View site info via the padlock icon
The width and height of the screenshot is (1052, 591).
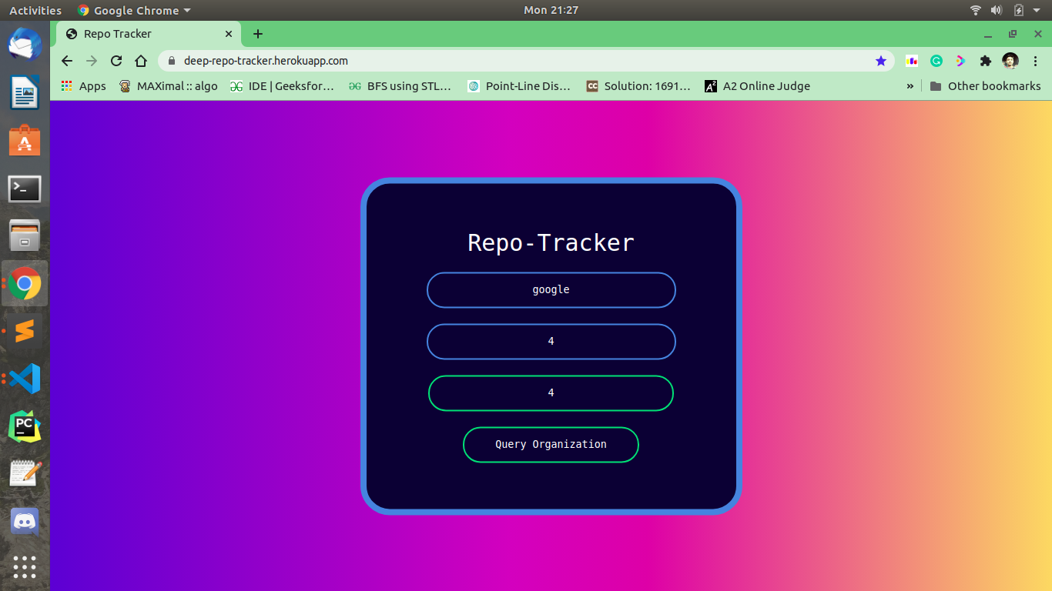coord(172,61)
